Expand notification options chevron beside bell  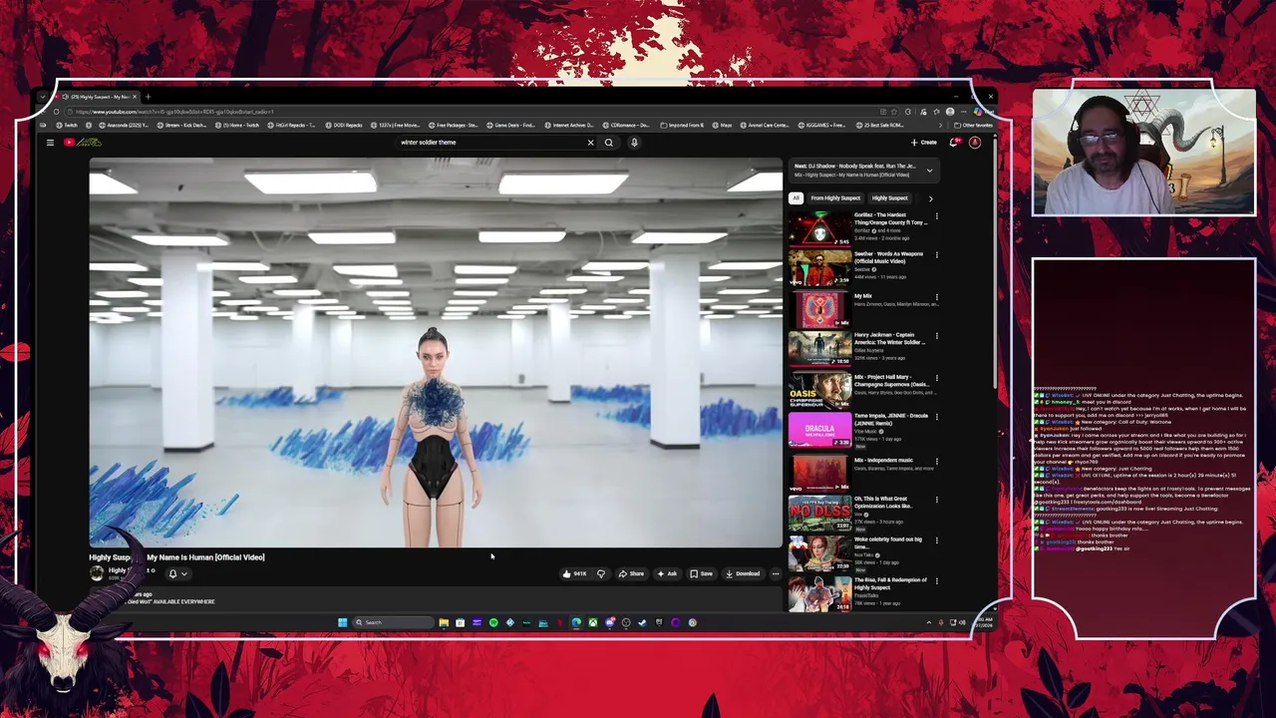pos(184,573)
